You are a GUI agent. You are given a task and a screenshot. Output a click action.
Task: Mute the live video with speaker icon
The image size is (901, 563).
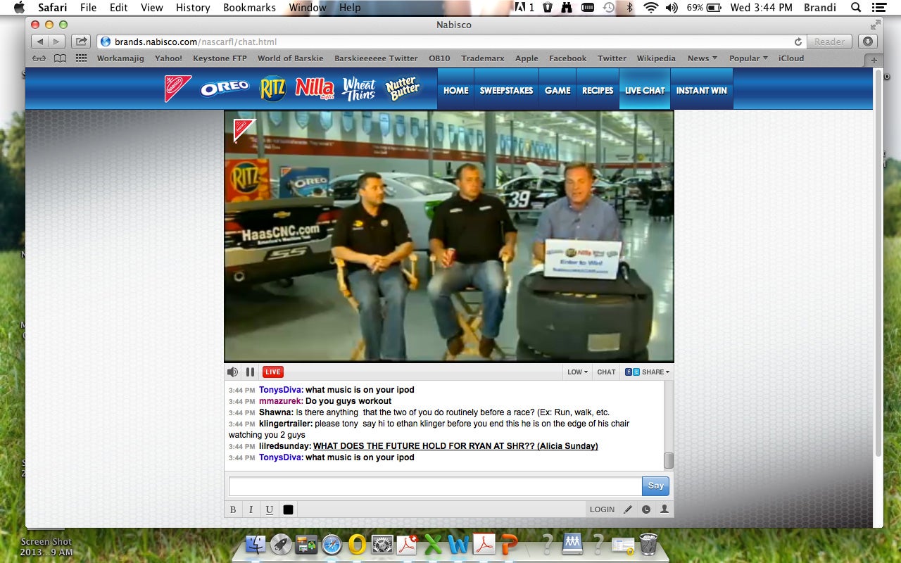point(232,372)
